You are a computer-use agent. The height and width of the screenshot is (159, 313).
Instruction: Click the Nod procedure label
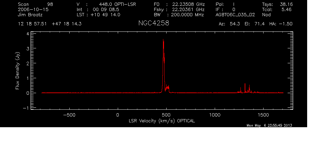[266, 15]
